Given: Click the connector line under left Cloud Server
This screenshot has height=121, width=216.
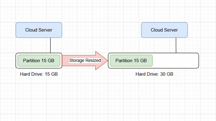Looking at the screenshot, I should click(x=51, y=45).
